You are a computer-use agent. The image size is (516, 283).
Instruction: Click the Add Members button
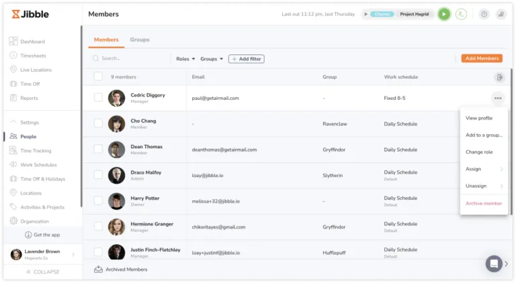tap(482, 58)
